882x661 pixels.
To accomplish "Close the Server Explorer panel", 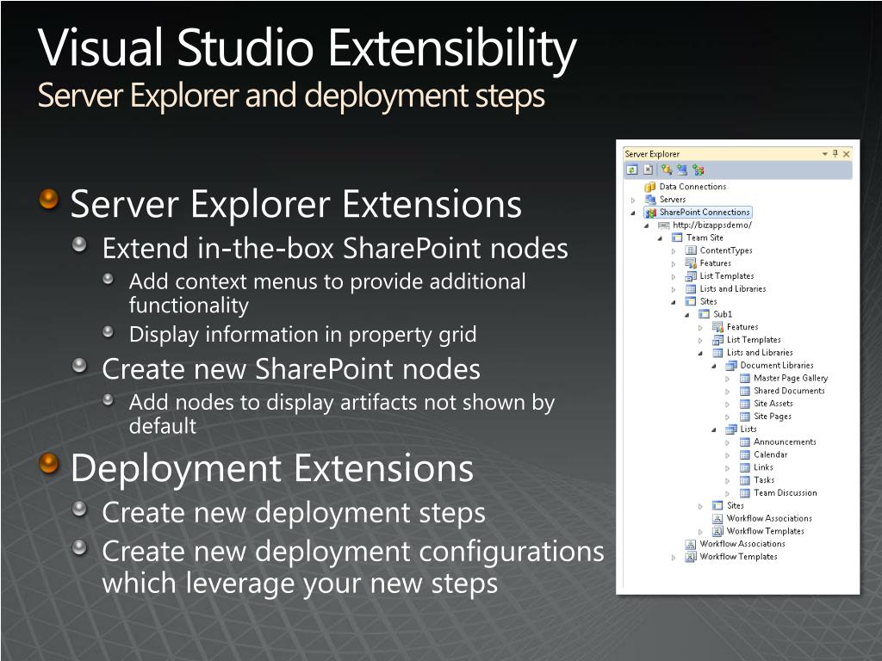I will [x=847, y=153].
